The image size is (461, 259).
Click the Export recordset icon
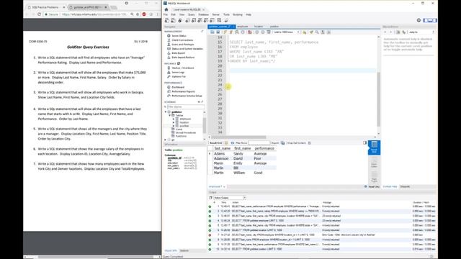(x=282, y=143)
